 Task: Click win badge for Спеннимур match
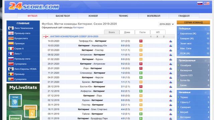(141, 73)
